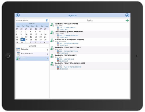
Task: Open the 101 - THE POWER GROUP link
Action: [69, 43]
